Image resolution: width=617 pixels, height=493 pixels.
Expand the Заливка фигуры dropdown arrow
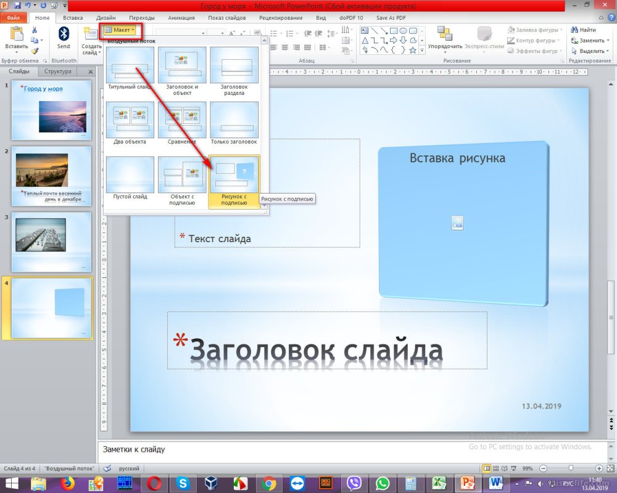pyautogui.click(x=560, y=29)
